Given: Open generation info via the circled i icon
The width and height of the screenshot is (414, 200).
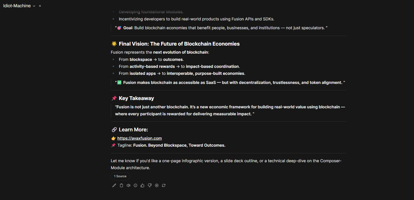Looking at the screenshot, I should tap(135, 185).
